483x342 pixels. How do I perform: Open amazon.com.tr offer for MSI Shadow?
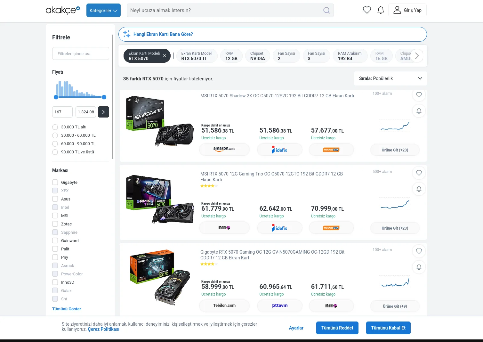point(224,150)
